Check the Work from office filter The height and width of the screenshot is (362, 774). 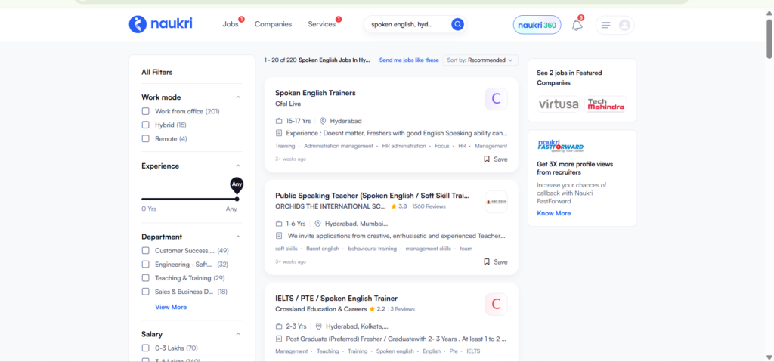pos(146,111)
